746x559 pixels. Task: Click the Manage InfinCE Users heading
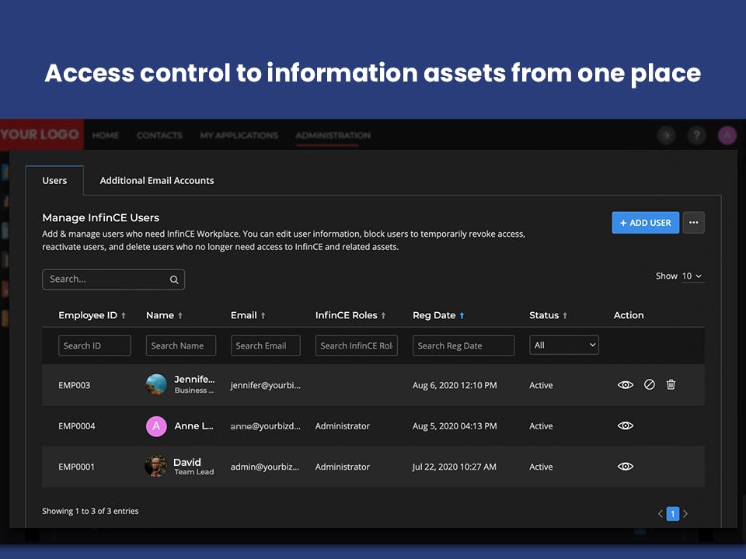pyautogui.click(x=101, y=217)
